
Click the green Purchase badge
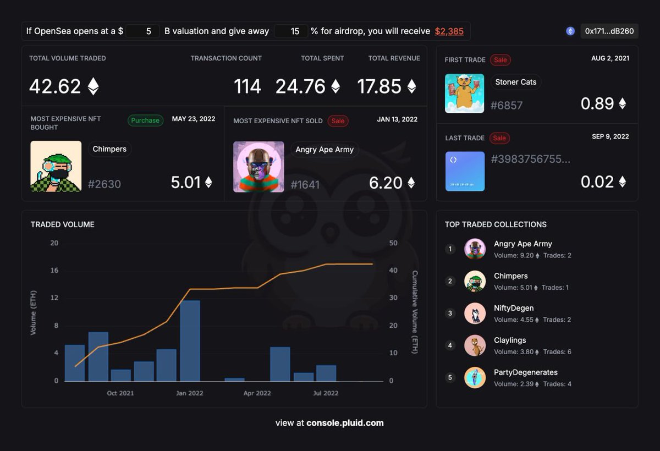145,120
